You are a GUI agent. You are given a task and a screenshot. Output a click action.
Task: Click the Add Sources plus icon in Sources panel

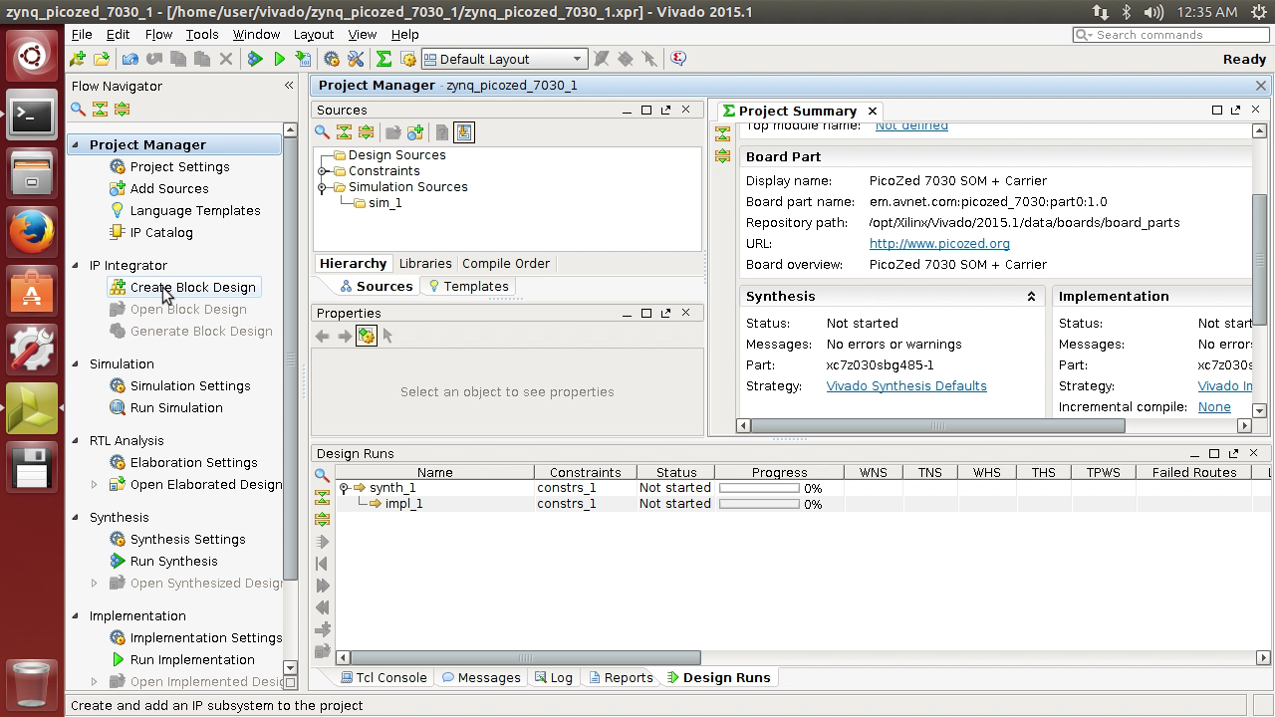tap(415, 131)
